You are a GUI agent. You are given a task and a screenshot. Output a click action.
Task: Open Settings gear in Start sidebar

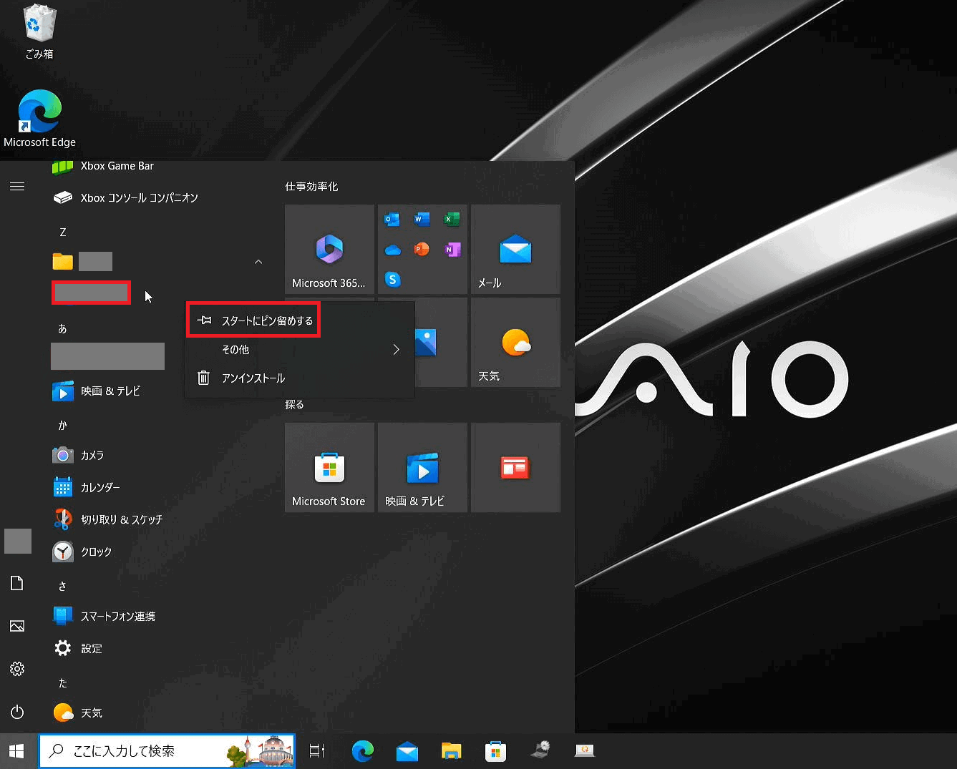(17, 669)
